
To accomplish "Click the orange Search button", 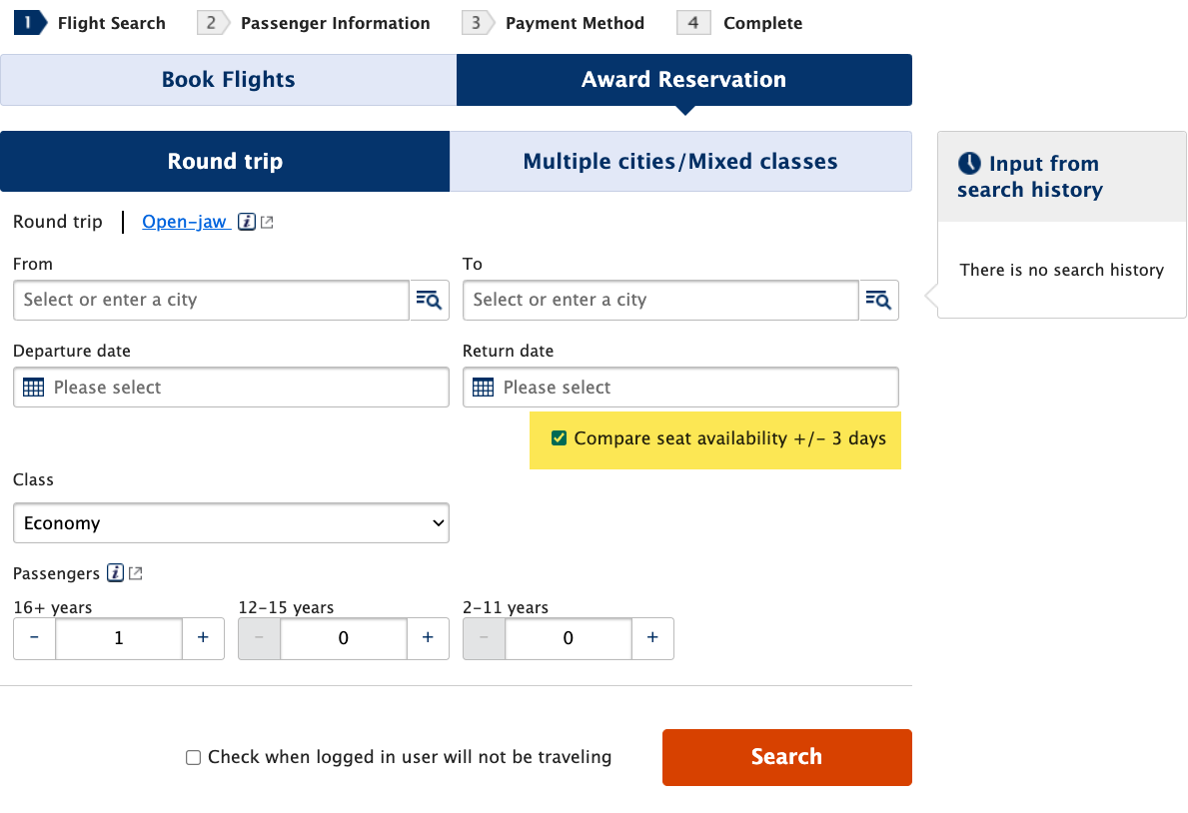I will click(x=786, y=757).
